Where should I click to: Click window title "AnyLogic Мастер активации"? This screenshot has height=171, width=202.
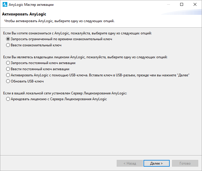31,5
